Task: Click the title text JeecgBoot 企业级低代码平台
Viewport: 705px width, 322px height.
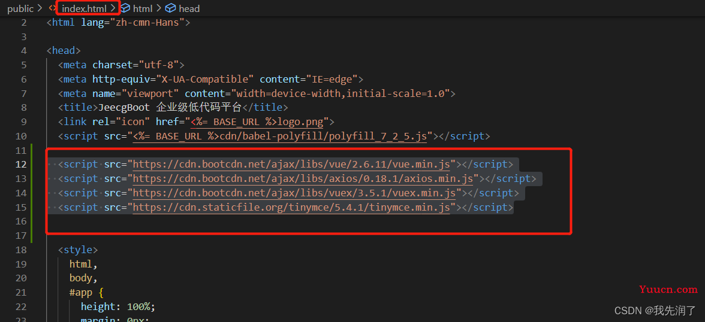Action: click(x=170, y=108)
